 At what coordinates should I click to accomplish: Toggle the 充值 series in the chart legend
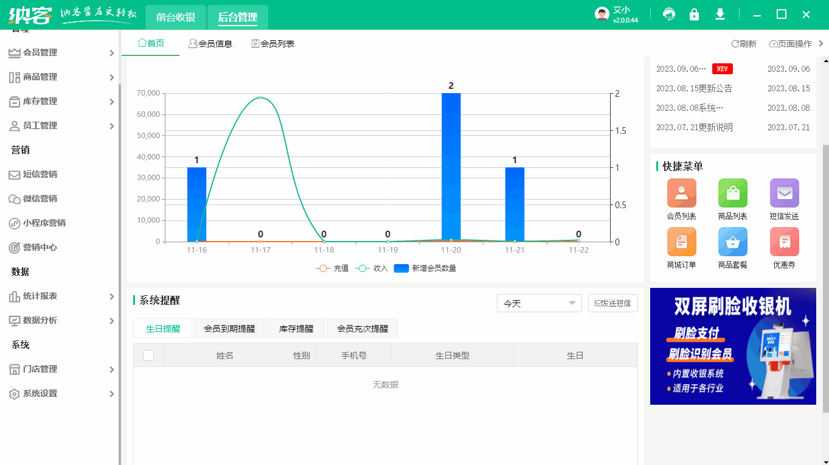335,268
